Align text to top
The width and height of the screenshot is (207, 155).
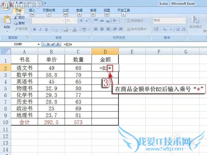click(96, 21)
